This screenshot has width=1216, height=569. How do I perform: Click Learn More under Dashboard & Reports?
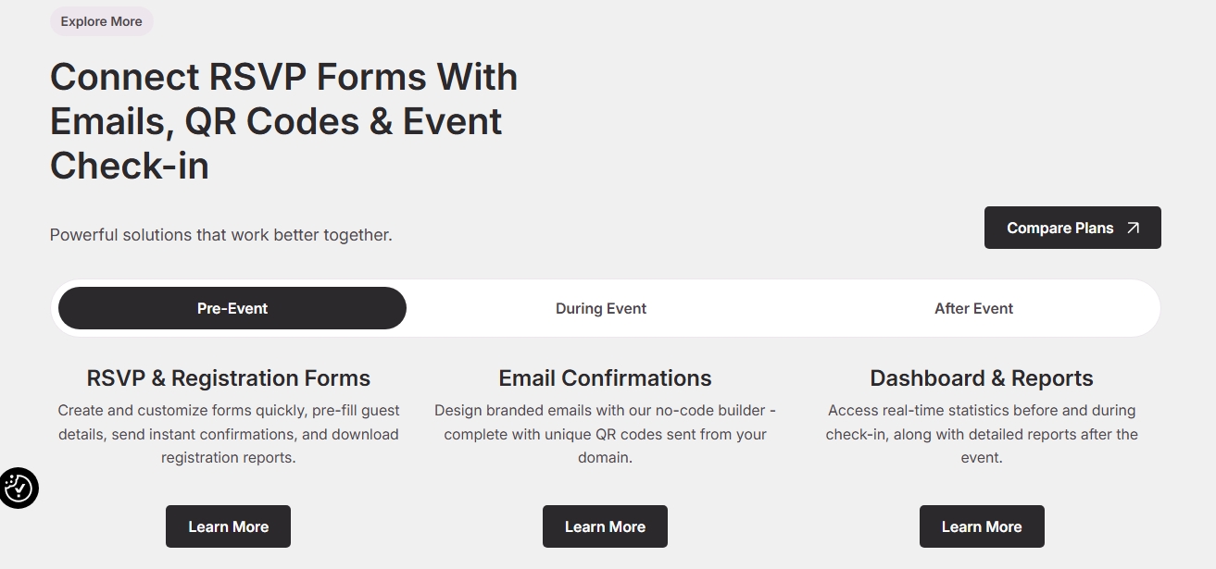tap(982, 526)
